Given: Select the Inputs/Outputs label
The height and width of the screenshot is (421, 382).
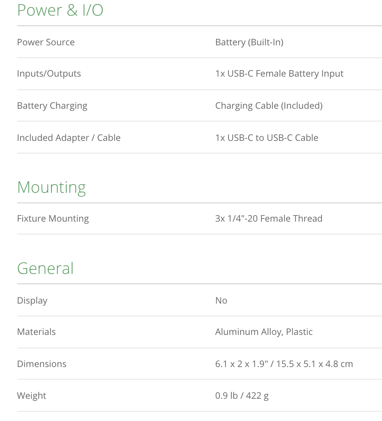Looking at the screenshot, I should [49, 74].
